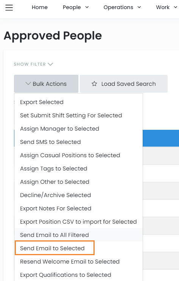Screen dimensions: 179x281
Task: Expand the SHOW FILTER section
Action: tap(33, 64)
